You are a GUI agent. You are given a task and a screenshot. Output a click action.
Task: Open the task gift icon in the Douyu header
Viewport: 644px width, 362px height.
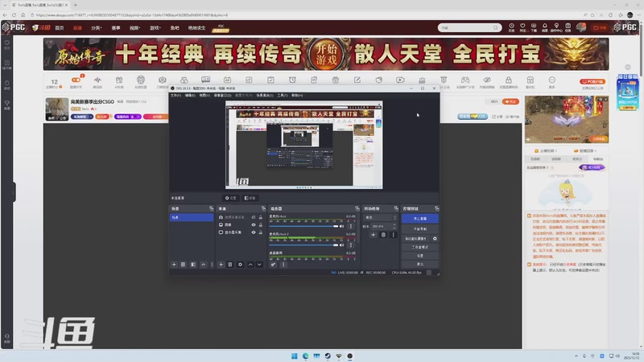pyautogui.click(x=568, y=27)
